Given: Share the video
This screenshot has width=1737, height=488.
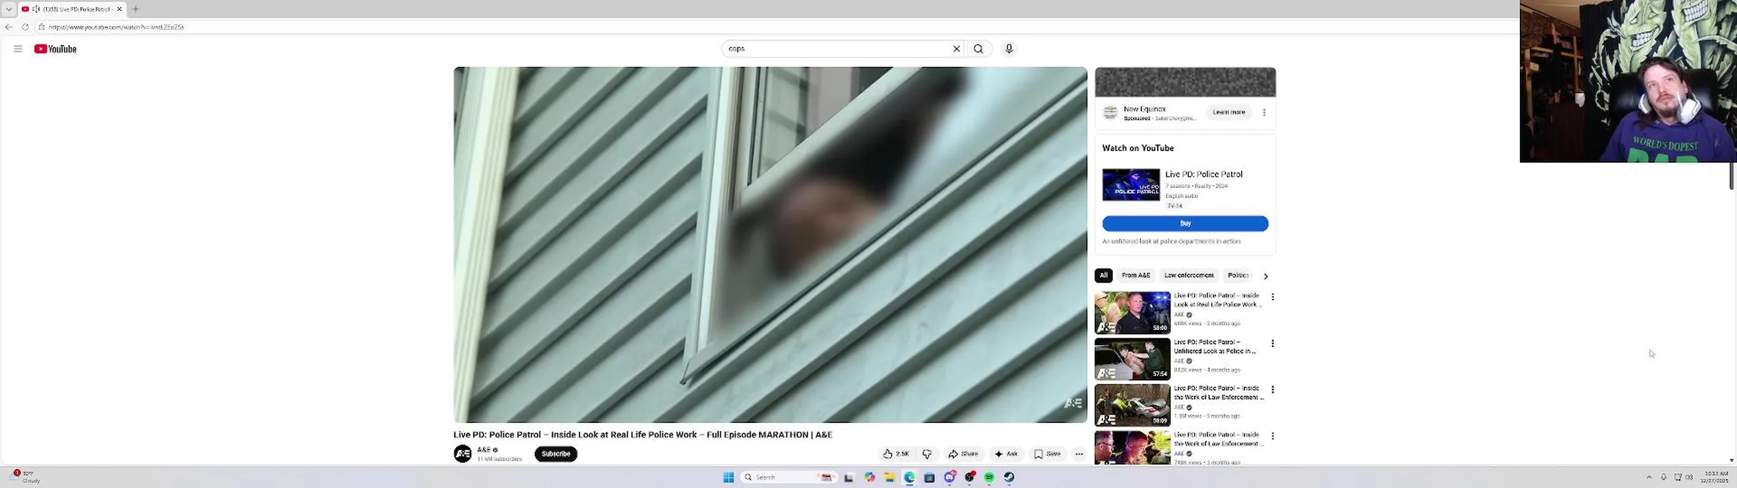Looking at the screenshot, I should 963,454.
